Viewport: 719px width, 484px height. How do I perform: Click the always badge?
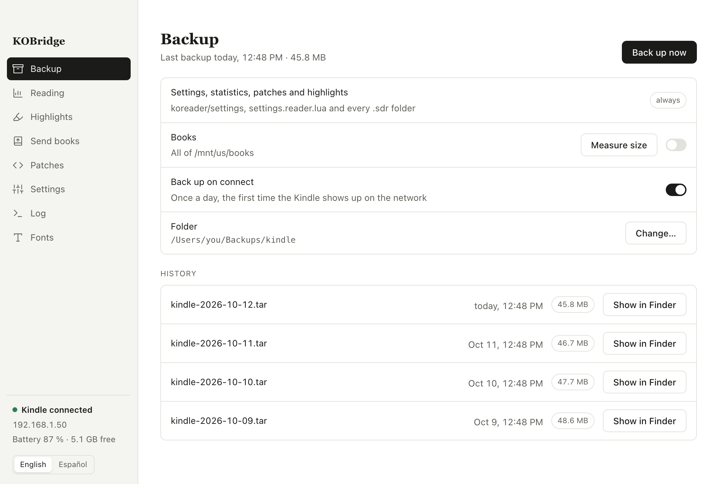pyautogui.click(x=668, y=100)
